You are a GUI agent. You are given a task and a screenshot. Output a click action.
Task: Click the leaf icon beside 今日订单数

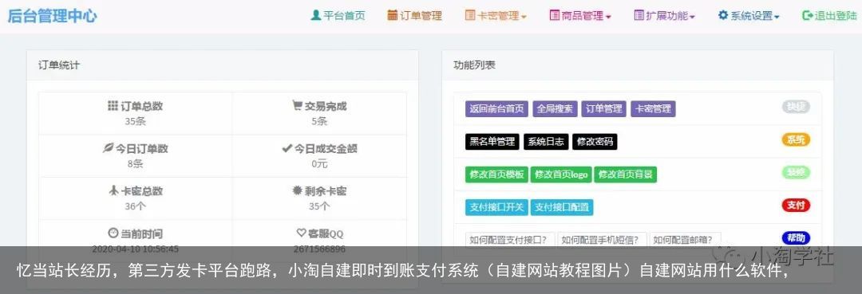tap(109, 148)
